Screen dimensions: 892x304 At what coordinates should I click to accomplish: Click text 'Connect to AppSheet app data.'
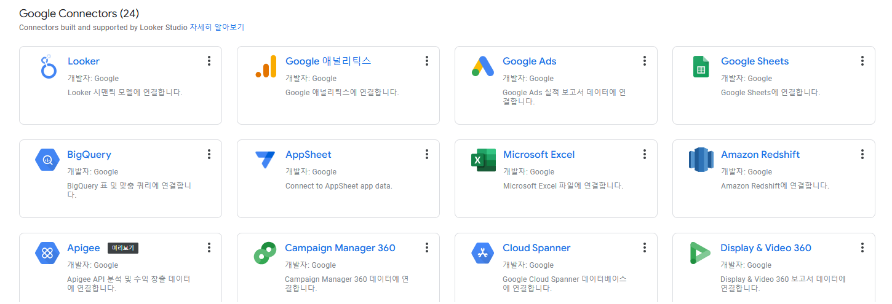pos(339,185)
